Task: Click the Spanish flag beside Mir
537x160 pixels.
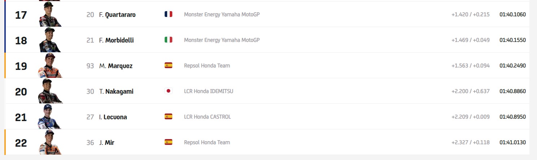Action: click(168, 142)
